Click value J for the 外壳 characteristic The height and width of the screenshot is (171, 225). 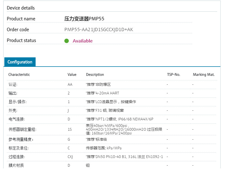(68, 110)
